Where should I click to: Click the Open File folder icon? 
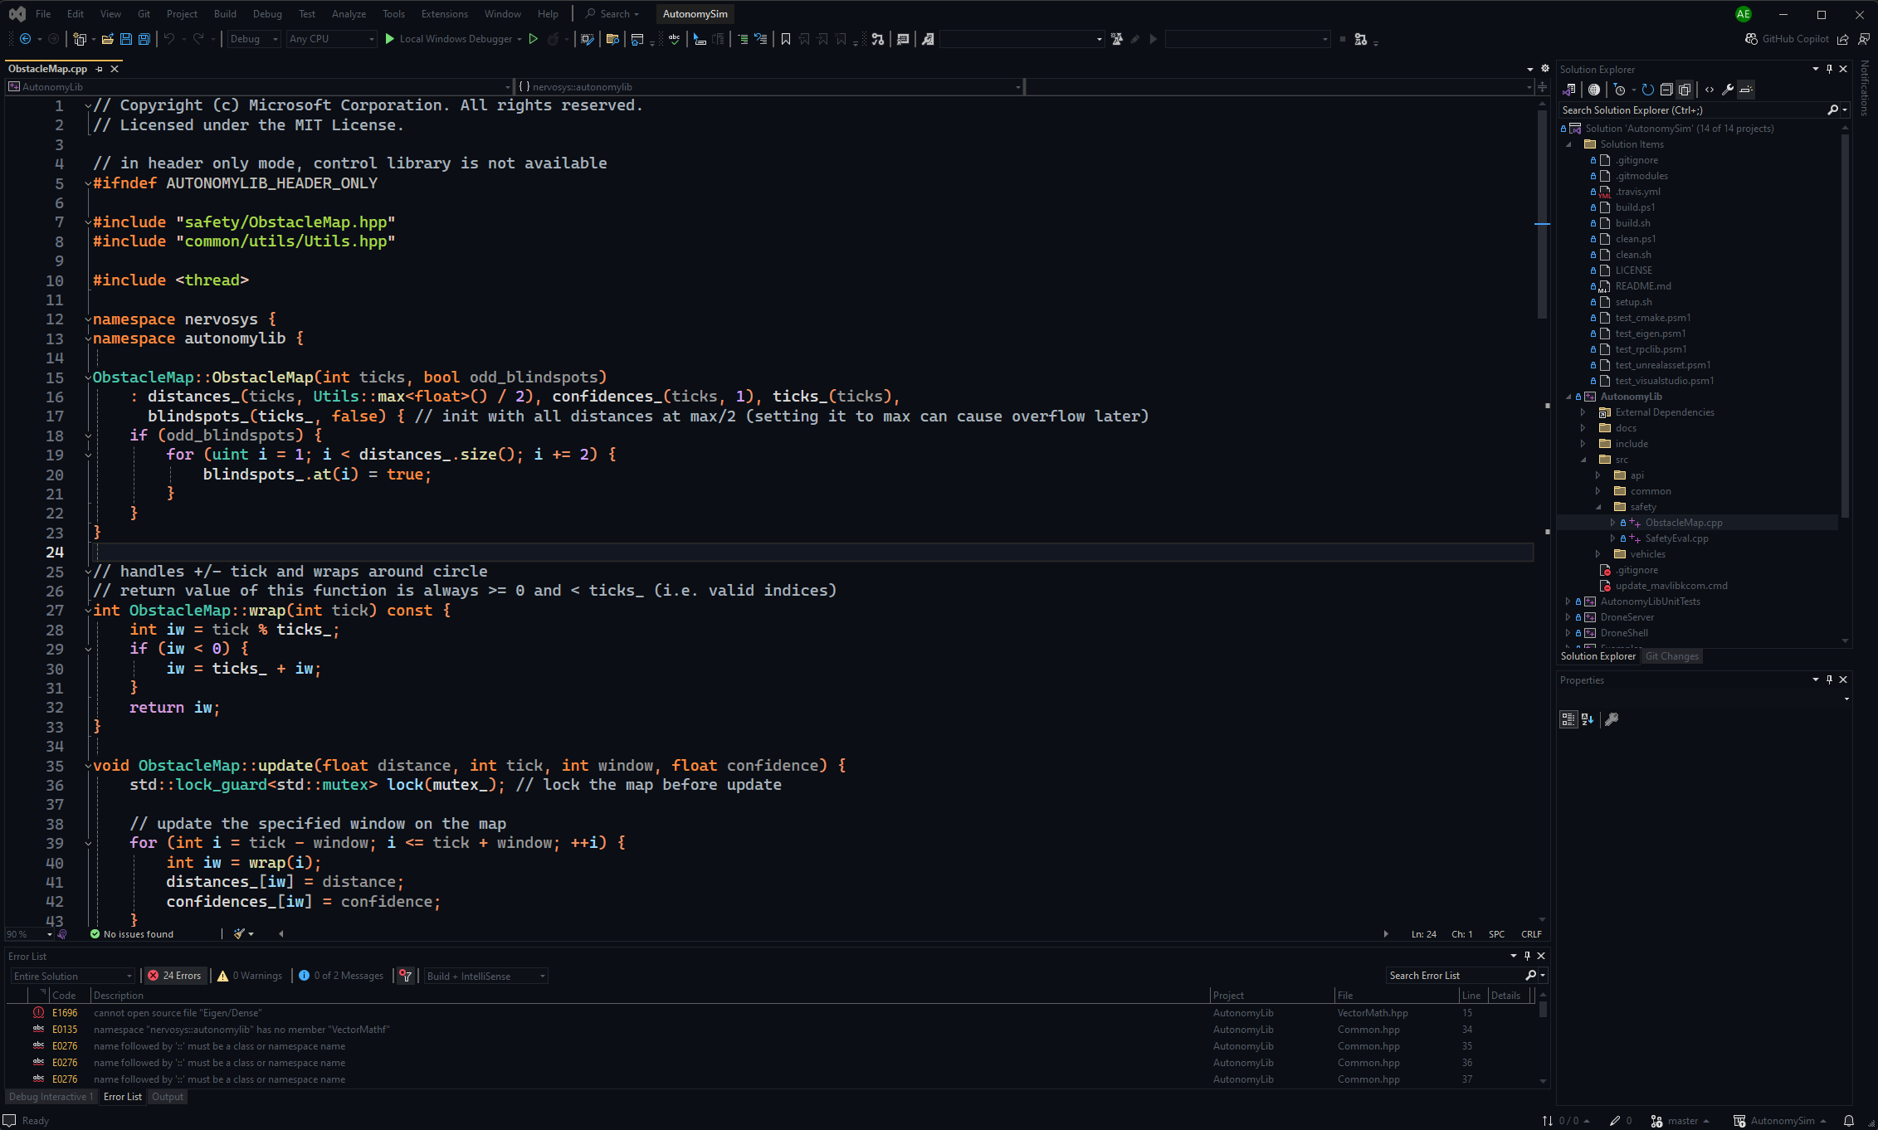(x=107, y=39)
